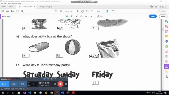Close the Fill & Sign toolbar

tap(163, 16)
